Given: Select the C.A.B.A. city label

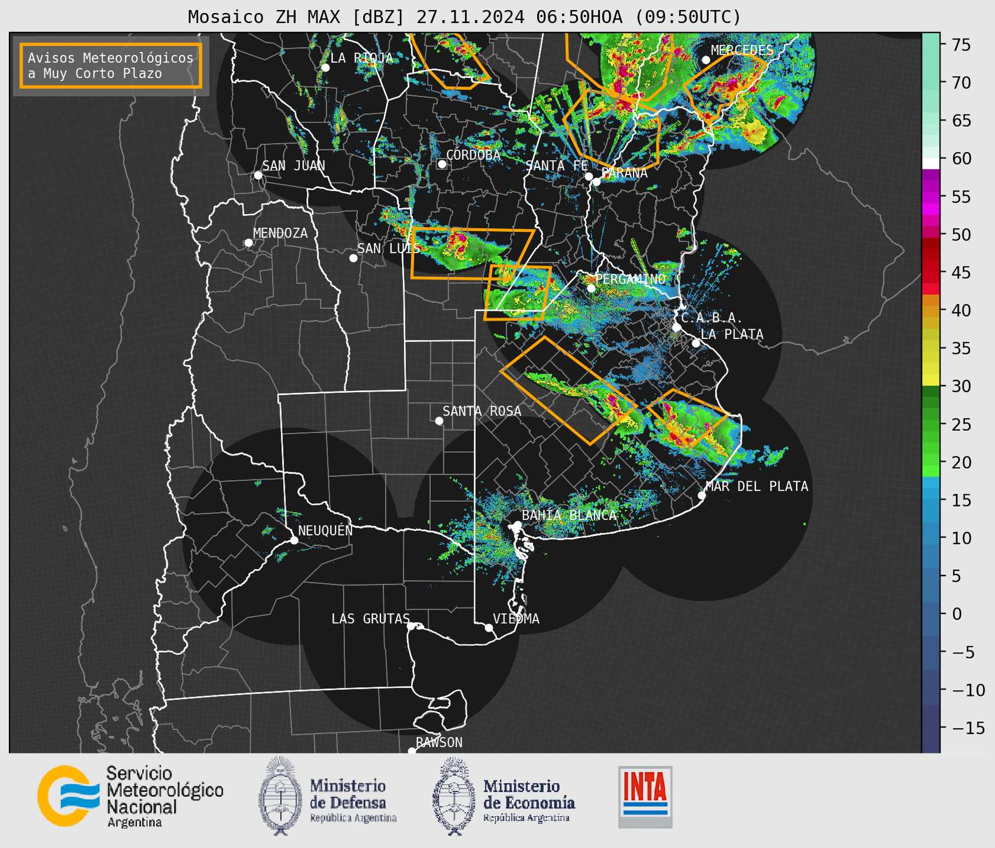Looking at the screenshot, I should [x=712, y=318].
